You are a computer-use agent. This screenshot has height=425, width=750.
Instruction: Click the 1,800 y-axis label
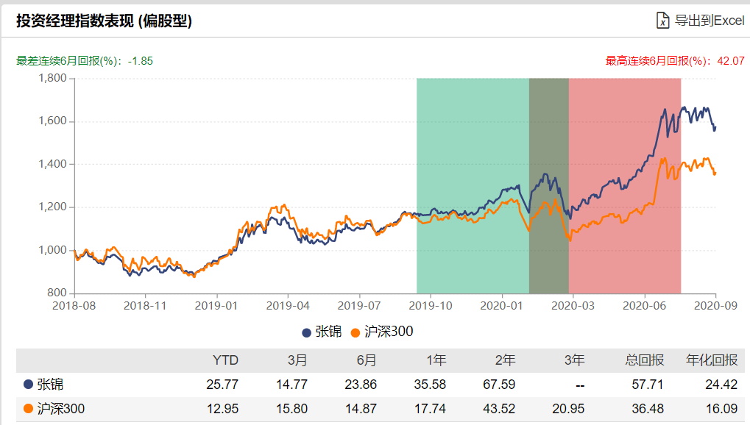52,78
